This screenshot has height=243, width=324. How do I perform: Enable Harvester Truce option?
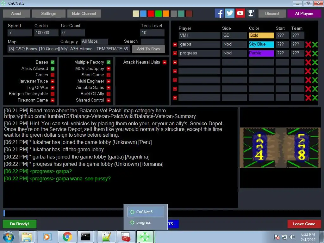click(53, 81)
